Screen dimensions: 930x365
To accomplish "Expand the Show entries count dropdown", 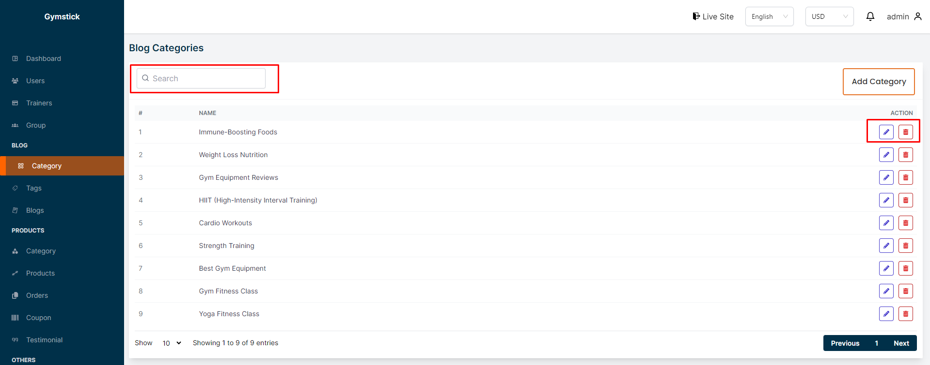I will (x=172, y=343).
